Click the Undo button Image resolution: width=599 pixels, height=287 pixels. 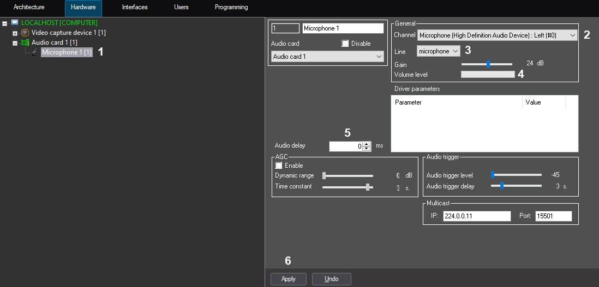331,279
